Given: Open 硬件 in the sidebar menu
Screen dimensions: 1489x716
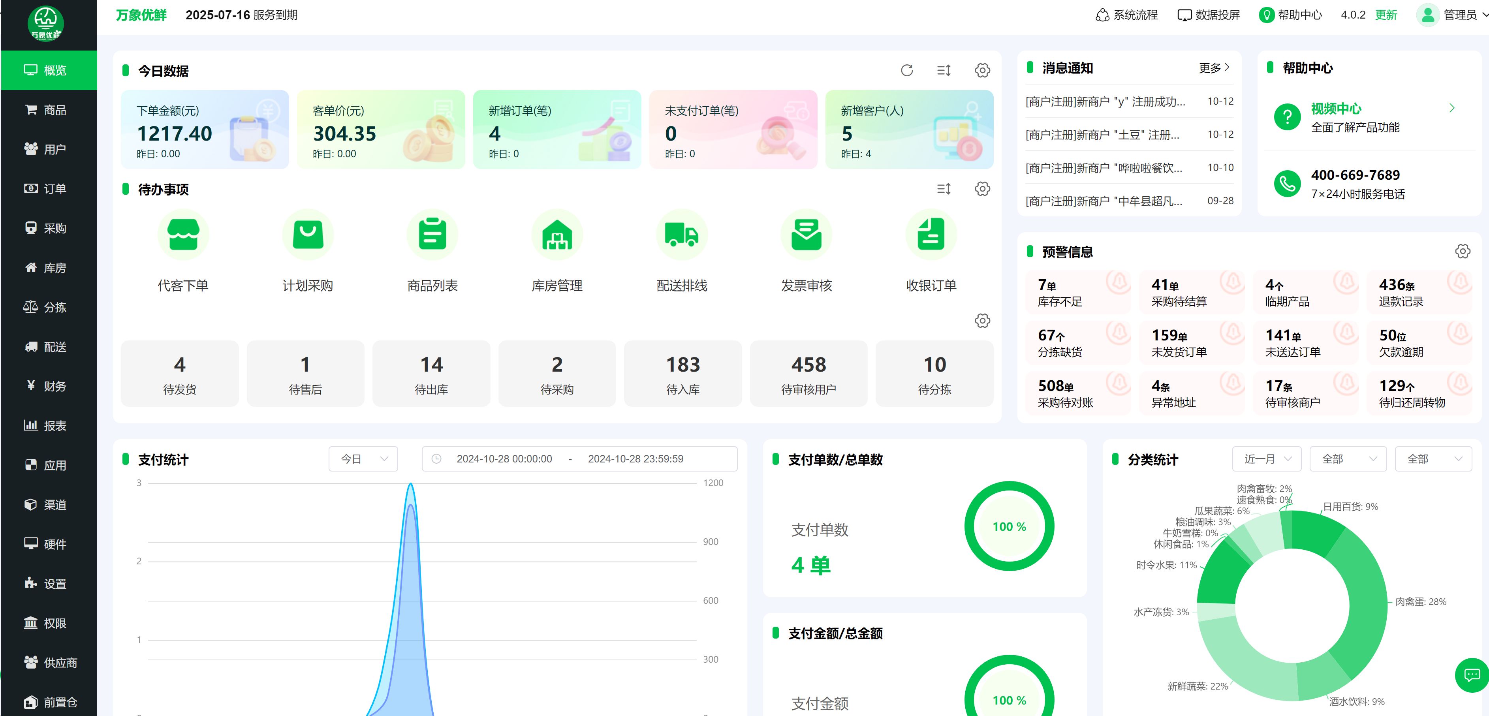Looking at the screenshot, I should pos(49,544).
